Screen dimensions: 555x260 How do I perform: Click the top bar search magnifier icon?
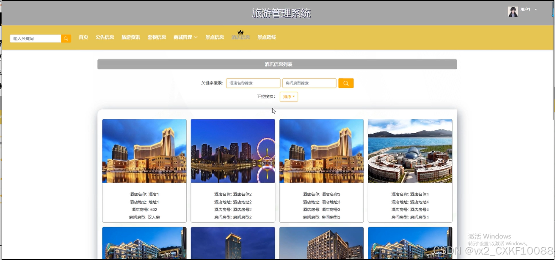click(x=66, y=38)
